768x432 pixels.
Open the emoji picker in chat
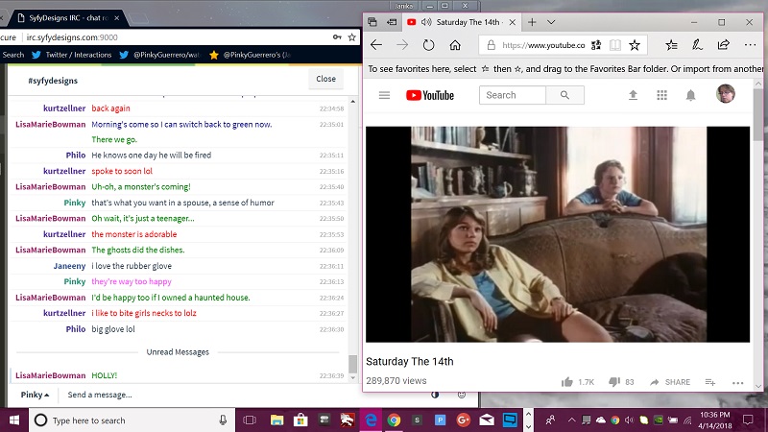(x=462, y=395)
